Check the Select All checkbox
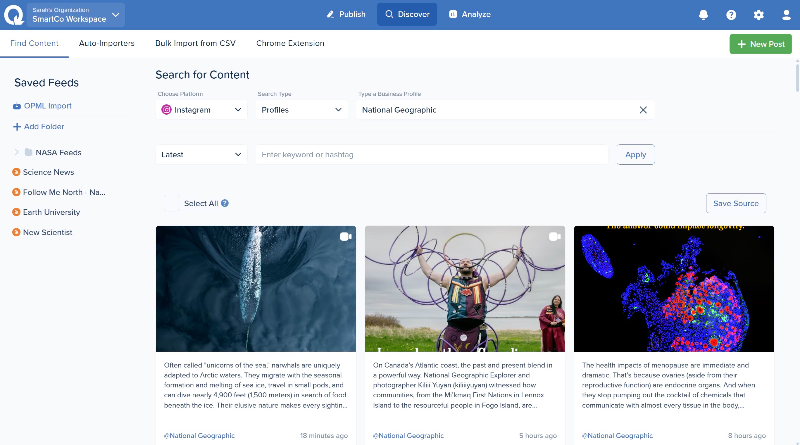Screen dimensions: 800x445 172,203
